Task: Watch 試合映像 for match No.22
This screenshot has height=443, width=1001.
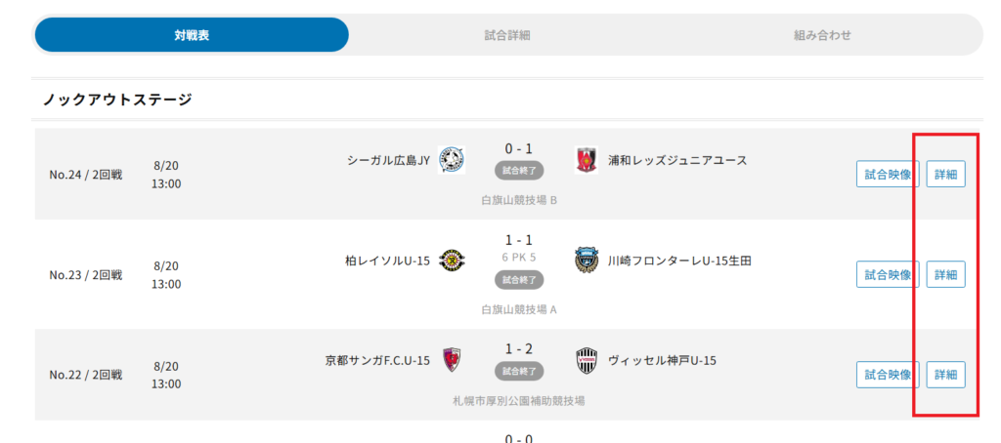Action: tap(888, 375)
